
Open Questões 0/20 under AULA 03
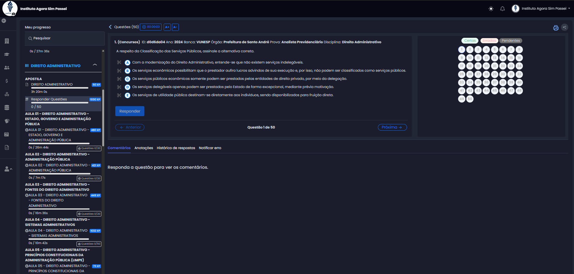89,214
